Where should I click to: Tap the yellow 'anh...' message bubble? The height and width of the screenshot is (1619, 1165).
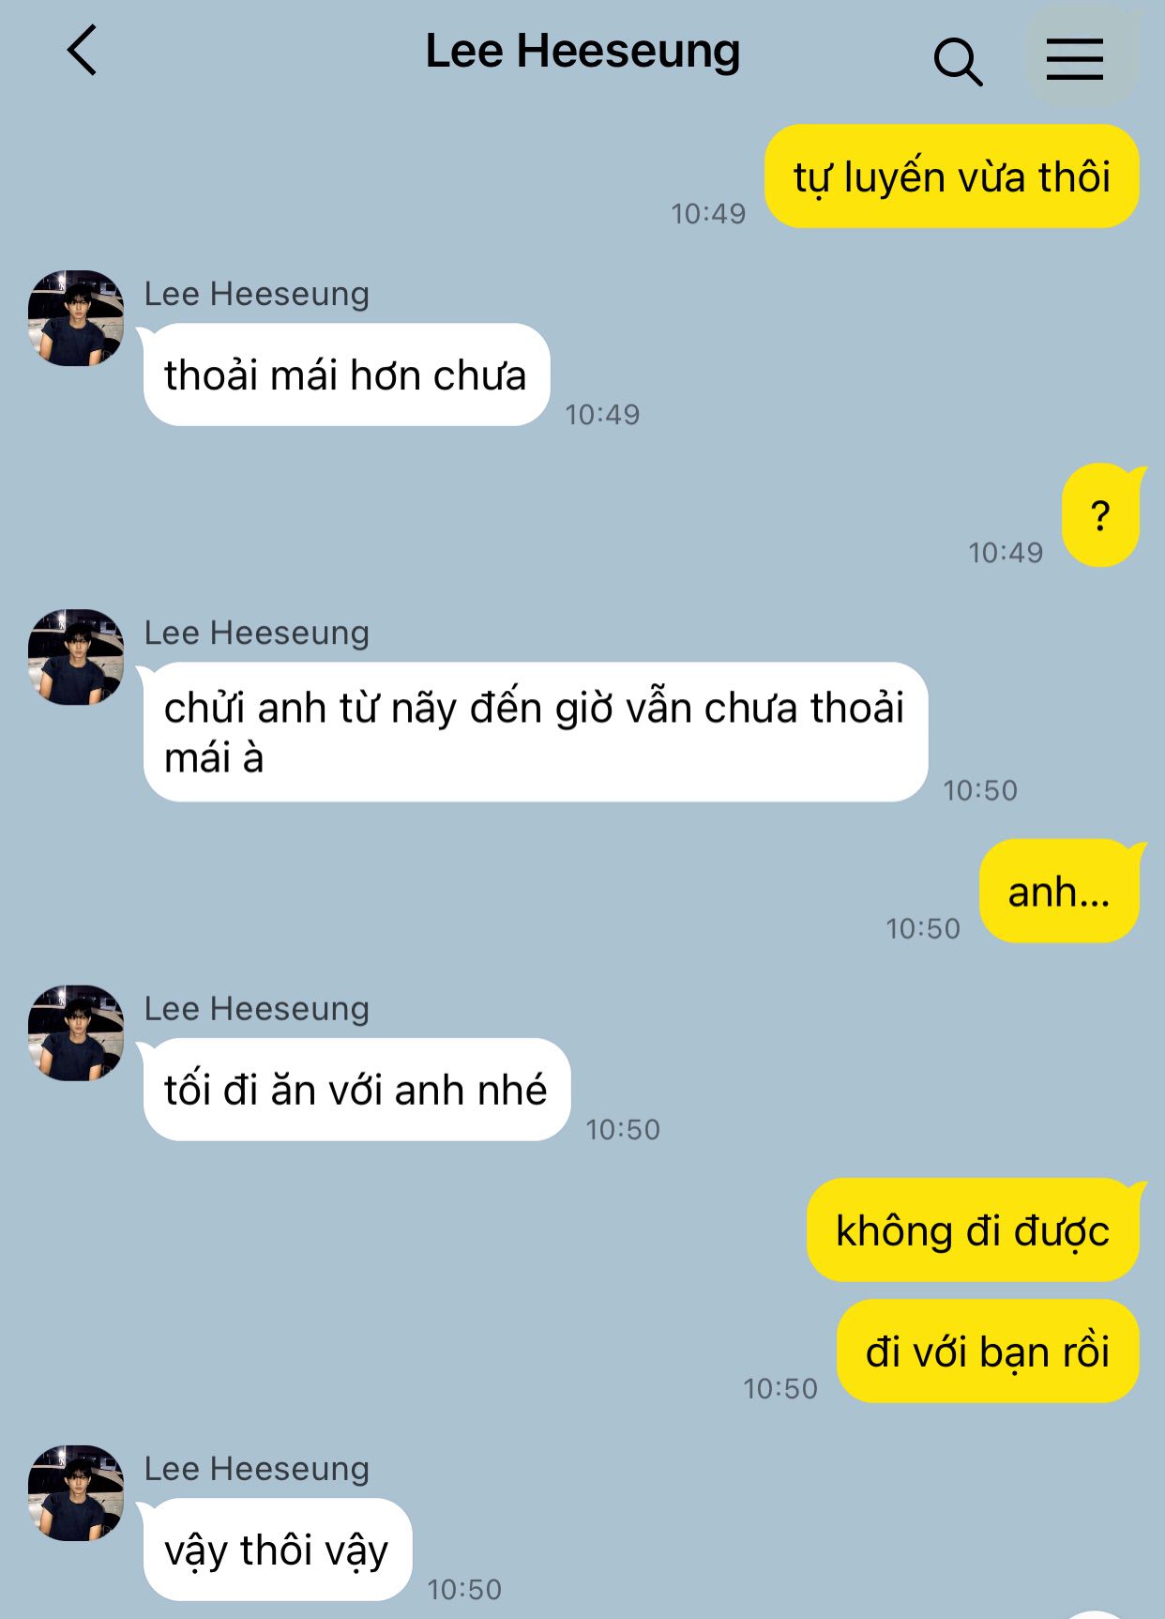[x=1060, y=892]
